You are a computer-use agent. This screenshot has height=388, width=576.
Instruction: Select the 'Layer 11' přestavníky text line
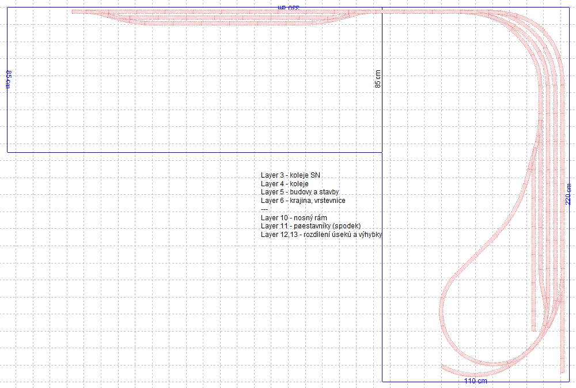(311, 226)
